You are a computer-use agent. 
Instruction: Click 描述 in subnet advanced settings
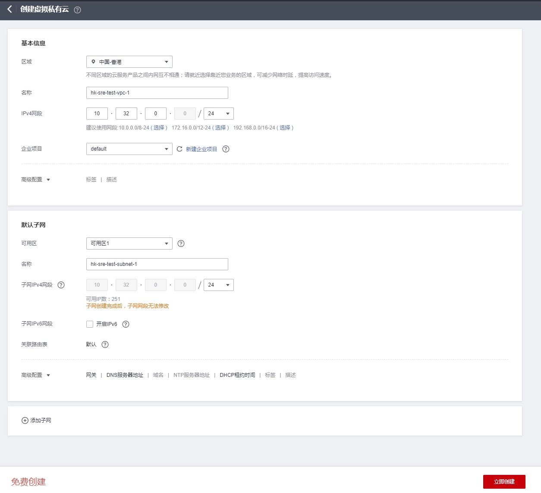pyautogui.click(x=291, y=375)
